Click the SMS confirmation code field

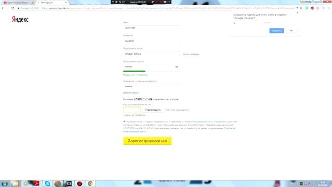(x=132, y=110)
